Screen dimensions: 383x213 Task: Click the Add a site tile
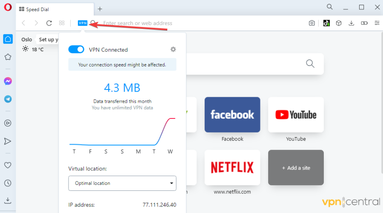pos(296,167)
